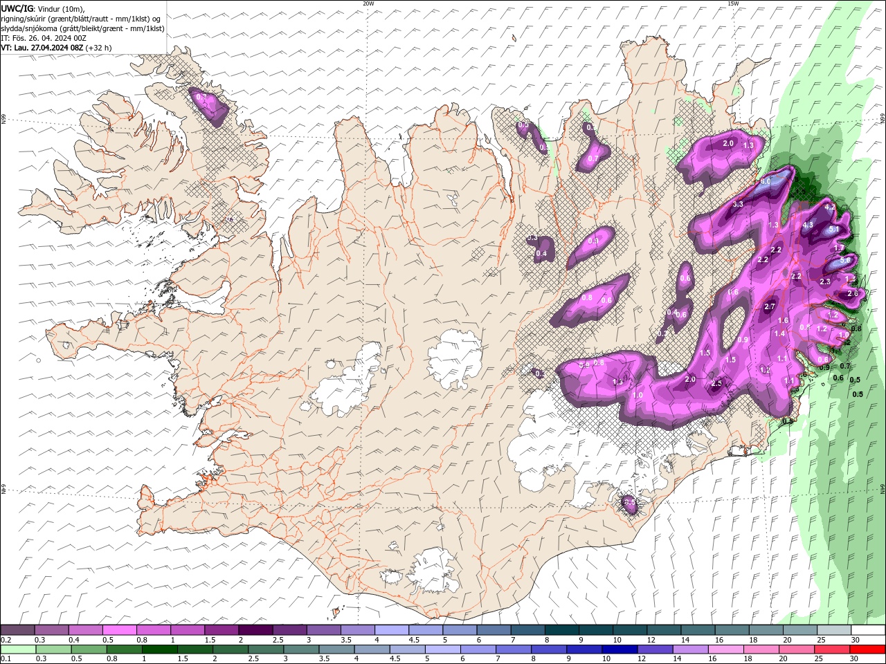Click the '20W' longitude label

point(368,3)
